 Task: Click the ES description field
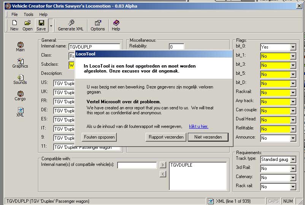[64, 120]
